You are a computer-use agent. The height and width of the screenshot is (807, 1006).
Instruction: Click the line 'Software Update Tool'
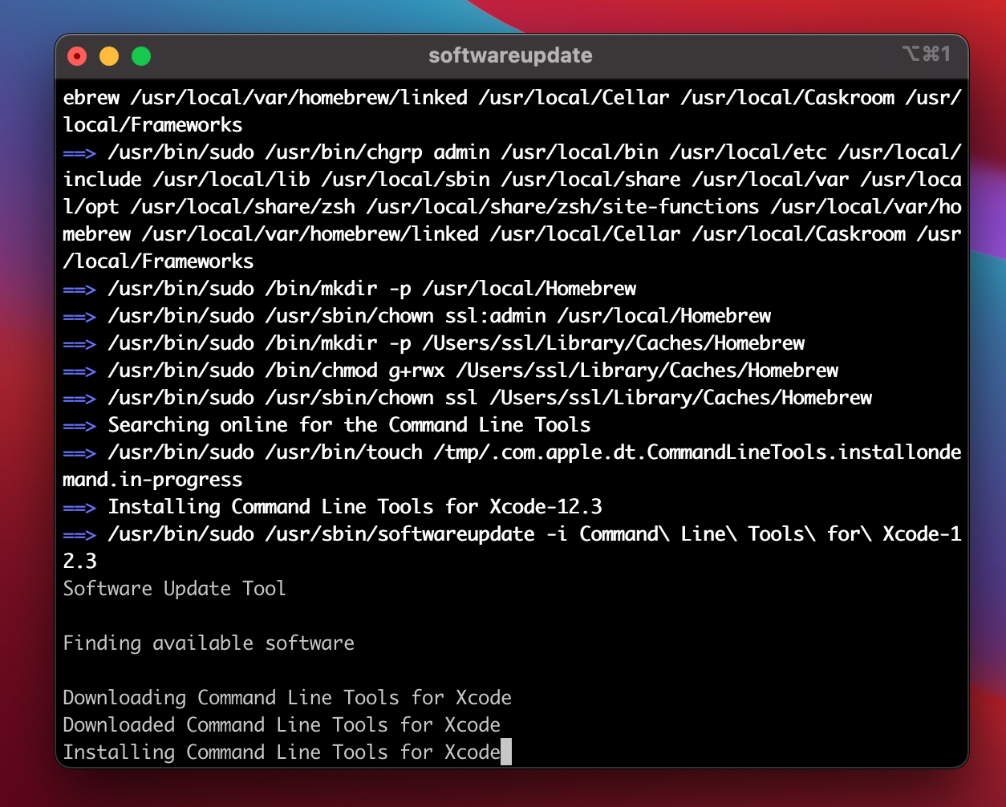click(x=175, y=589)
